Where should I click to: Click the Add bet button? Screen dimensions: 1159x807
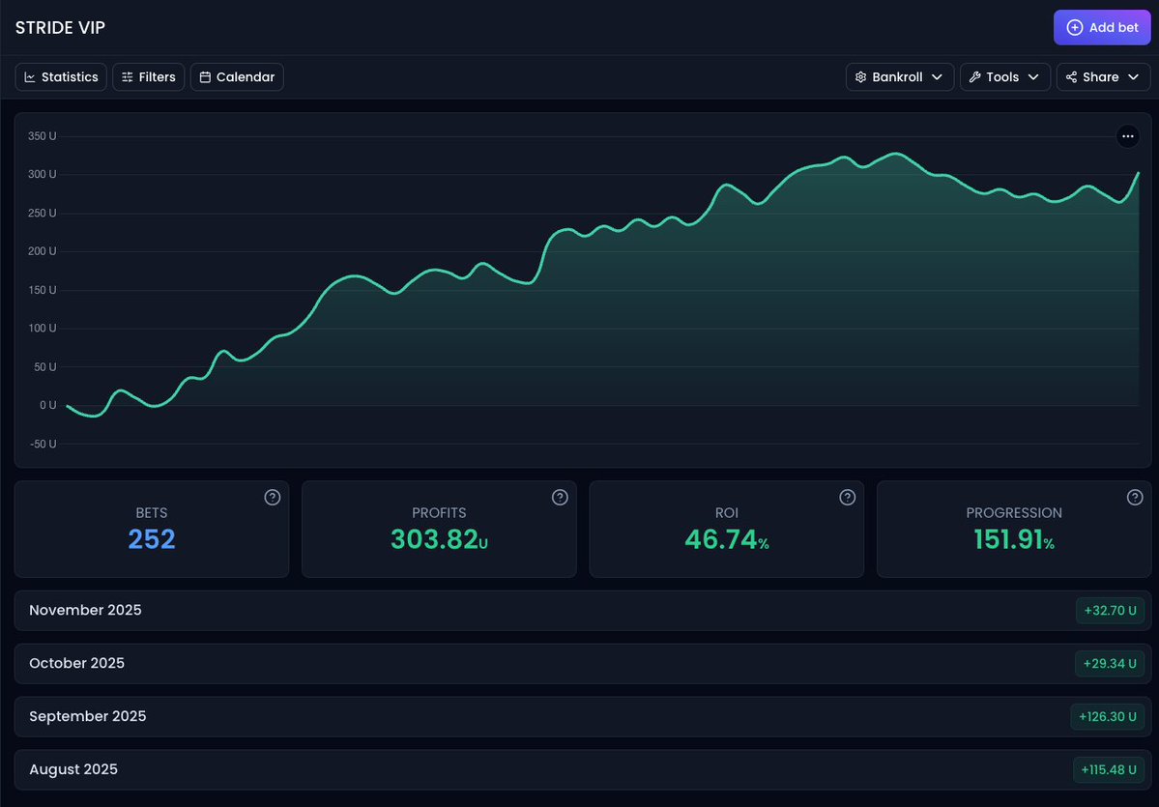(1102, 27)
